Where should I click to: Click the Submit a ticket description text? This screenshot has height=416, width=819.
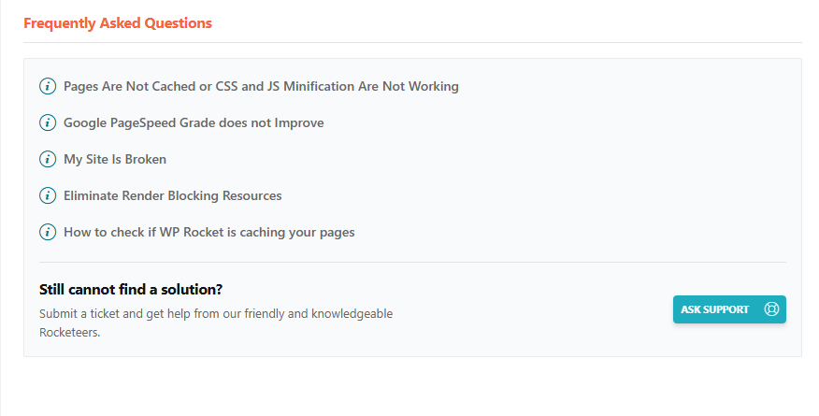(216, 313)
